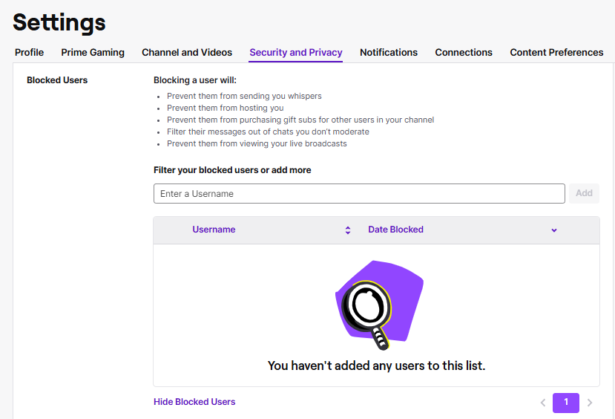Click 'Blocking a user will:' heading

tap(195, 80)
